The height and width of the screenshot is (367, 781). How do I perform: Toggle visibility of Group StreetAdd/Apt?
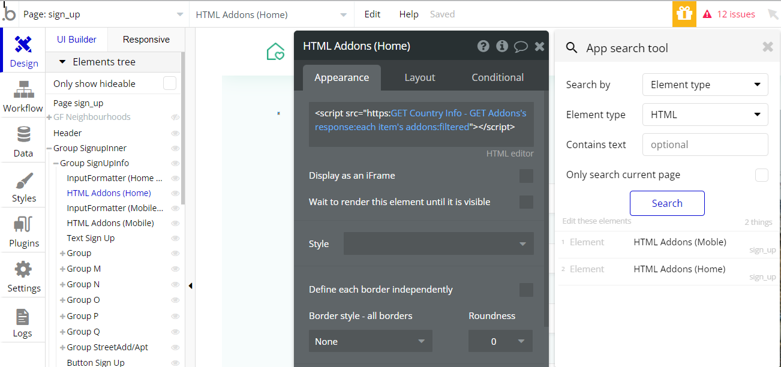[175, 347]
